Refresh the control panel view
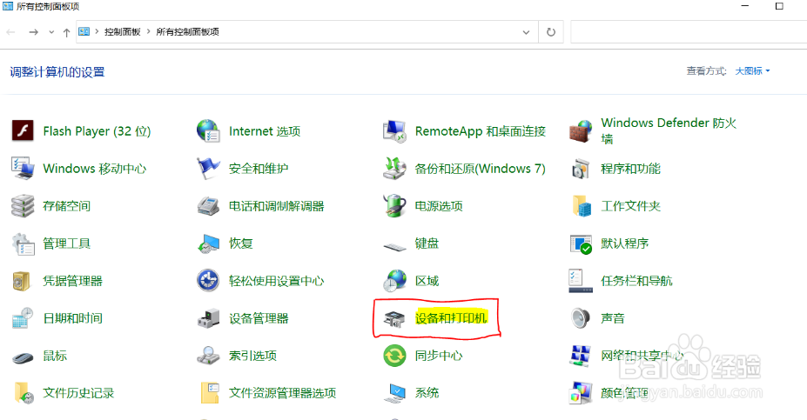Image resolution: width=807 pixels, height=420 pixels. (x=551, y=32)
